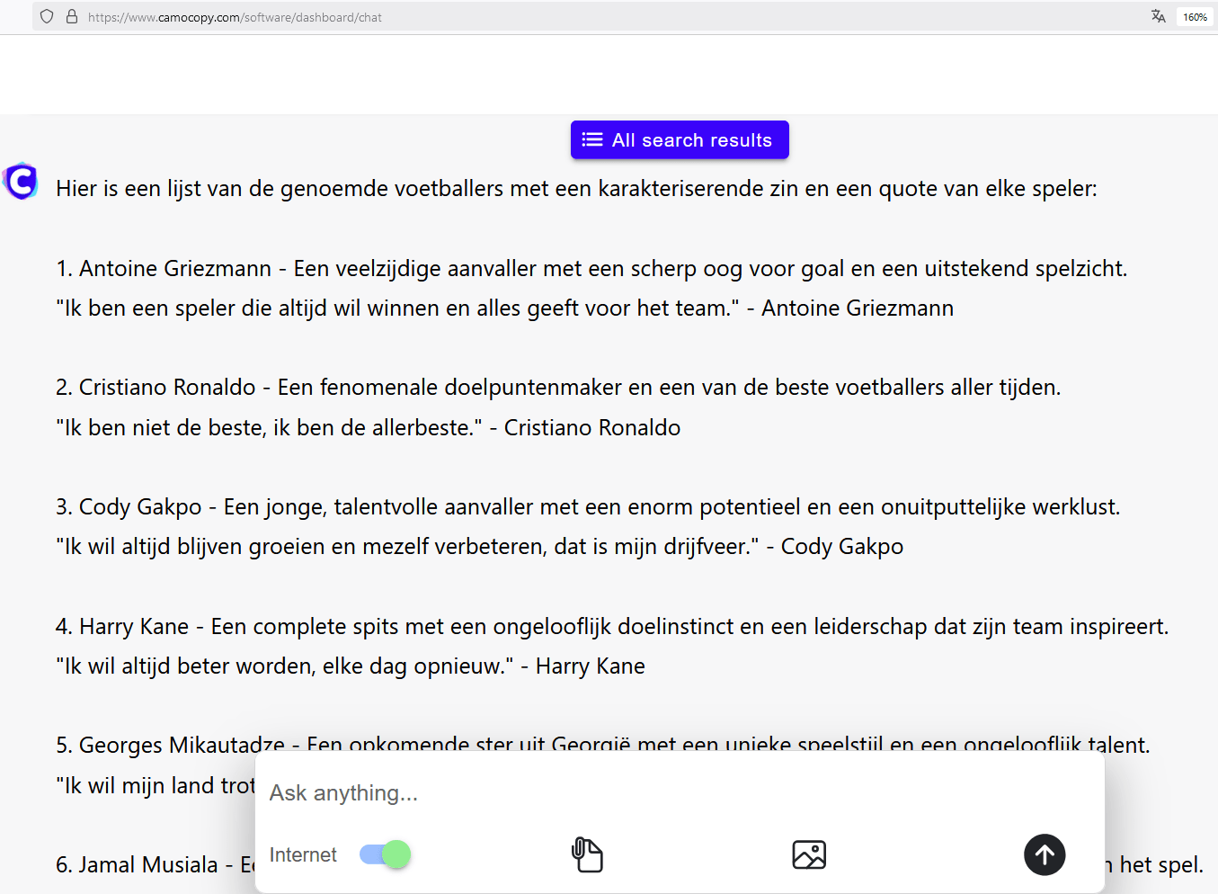
Task: Attach a file using the paperclip icon
Action: pos(587,854)
